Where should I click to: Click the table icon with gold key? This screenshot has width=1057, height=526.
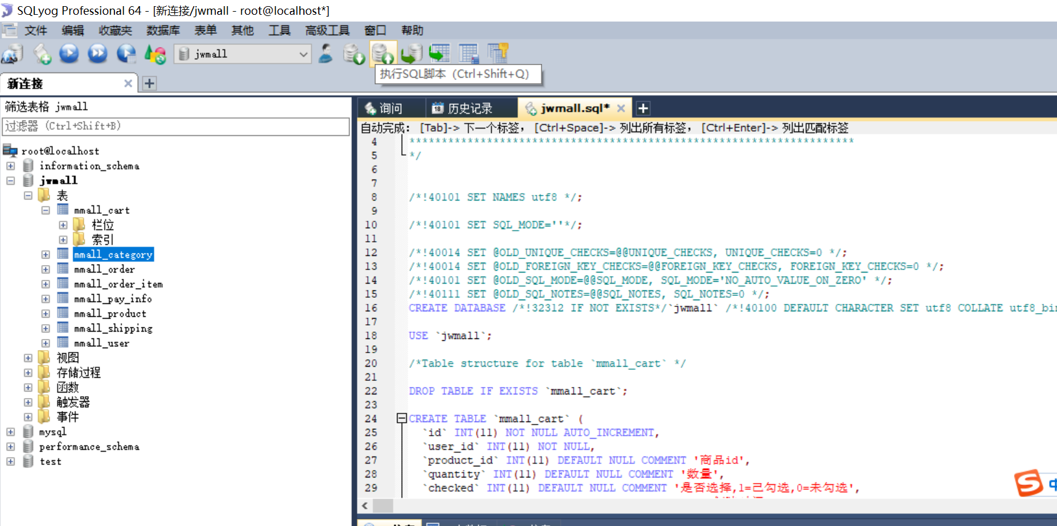point(498,54)
